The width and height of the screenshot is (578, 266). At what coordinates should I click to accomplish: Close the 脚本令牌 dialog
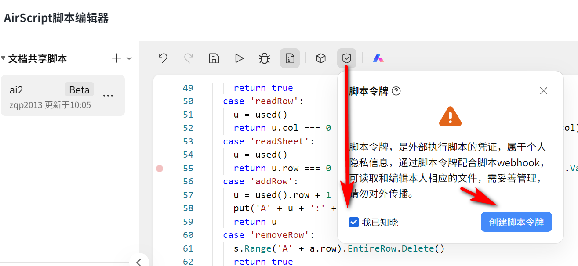point(544,91)
